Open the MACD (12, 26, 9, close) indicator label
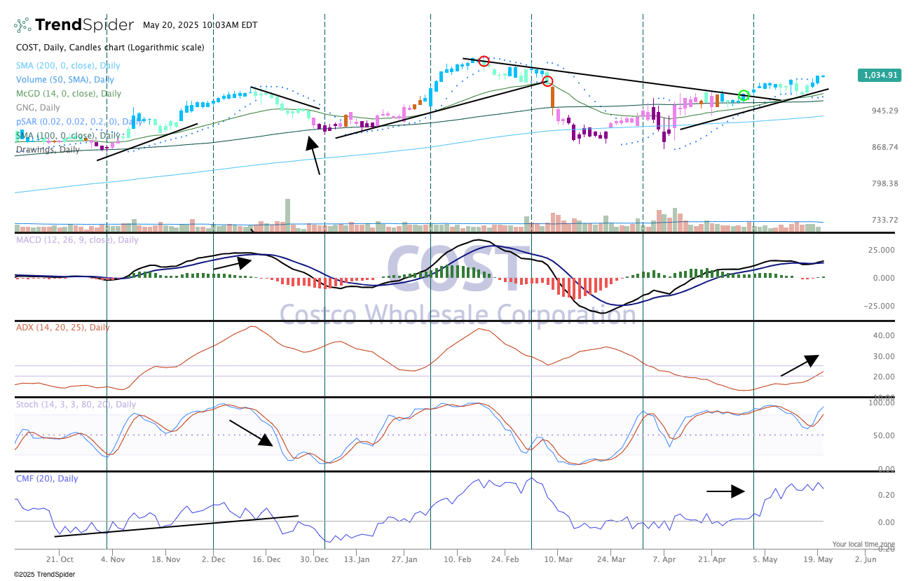Screen dimensions: 916x581 [x=77, y=240]
